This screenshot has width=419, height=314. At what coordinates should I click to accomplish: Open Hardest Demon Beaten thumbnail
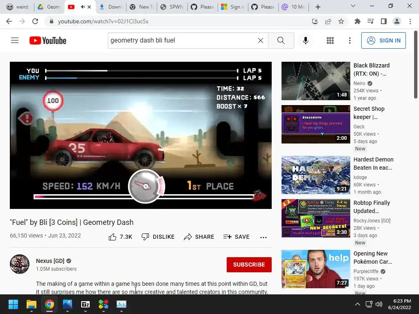(315, 175)
